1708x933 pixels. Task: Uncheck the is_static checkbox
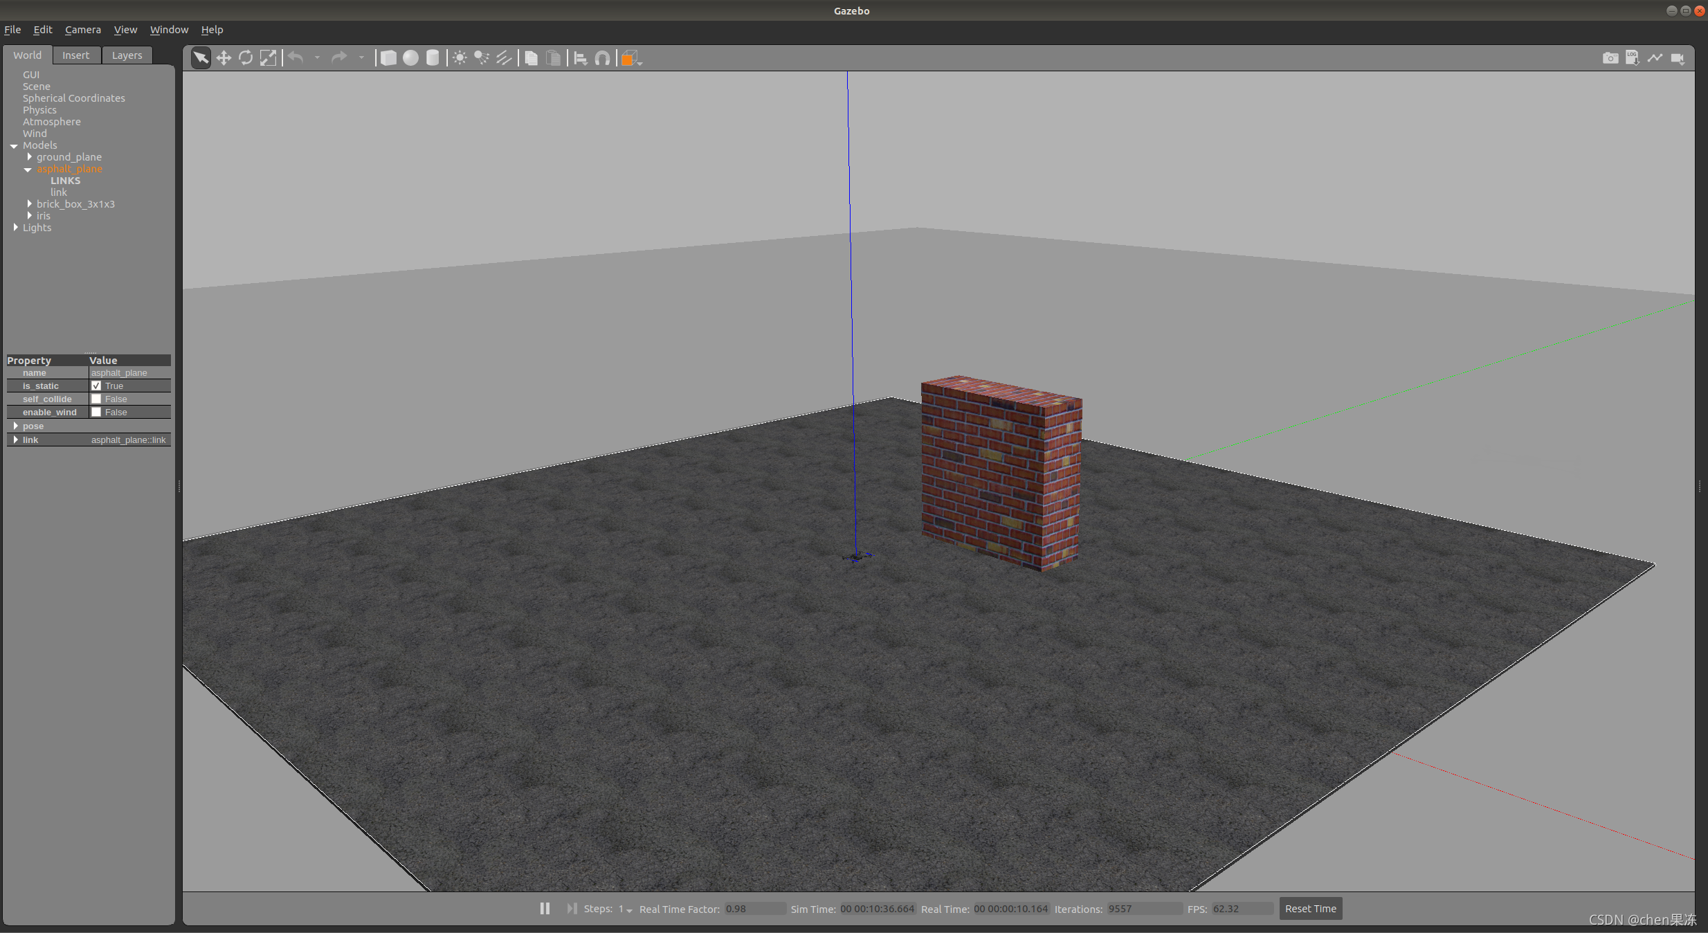pos(96,386)
